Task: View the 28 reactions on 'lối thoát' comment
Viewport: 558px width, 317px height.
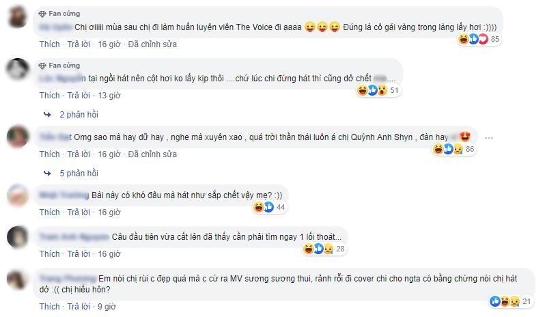Action: tap(324, 249)
